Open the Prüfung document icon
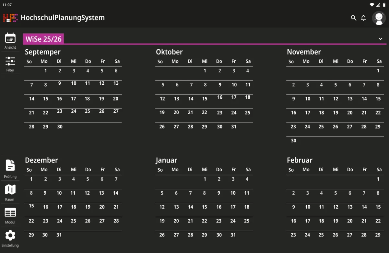Image resolution: width=389 pixels, height=253 pixels. (x=10, y=165)
